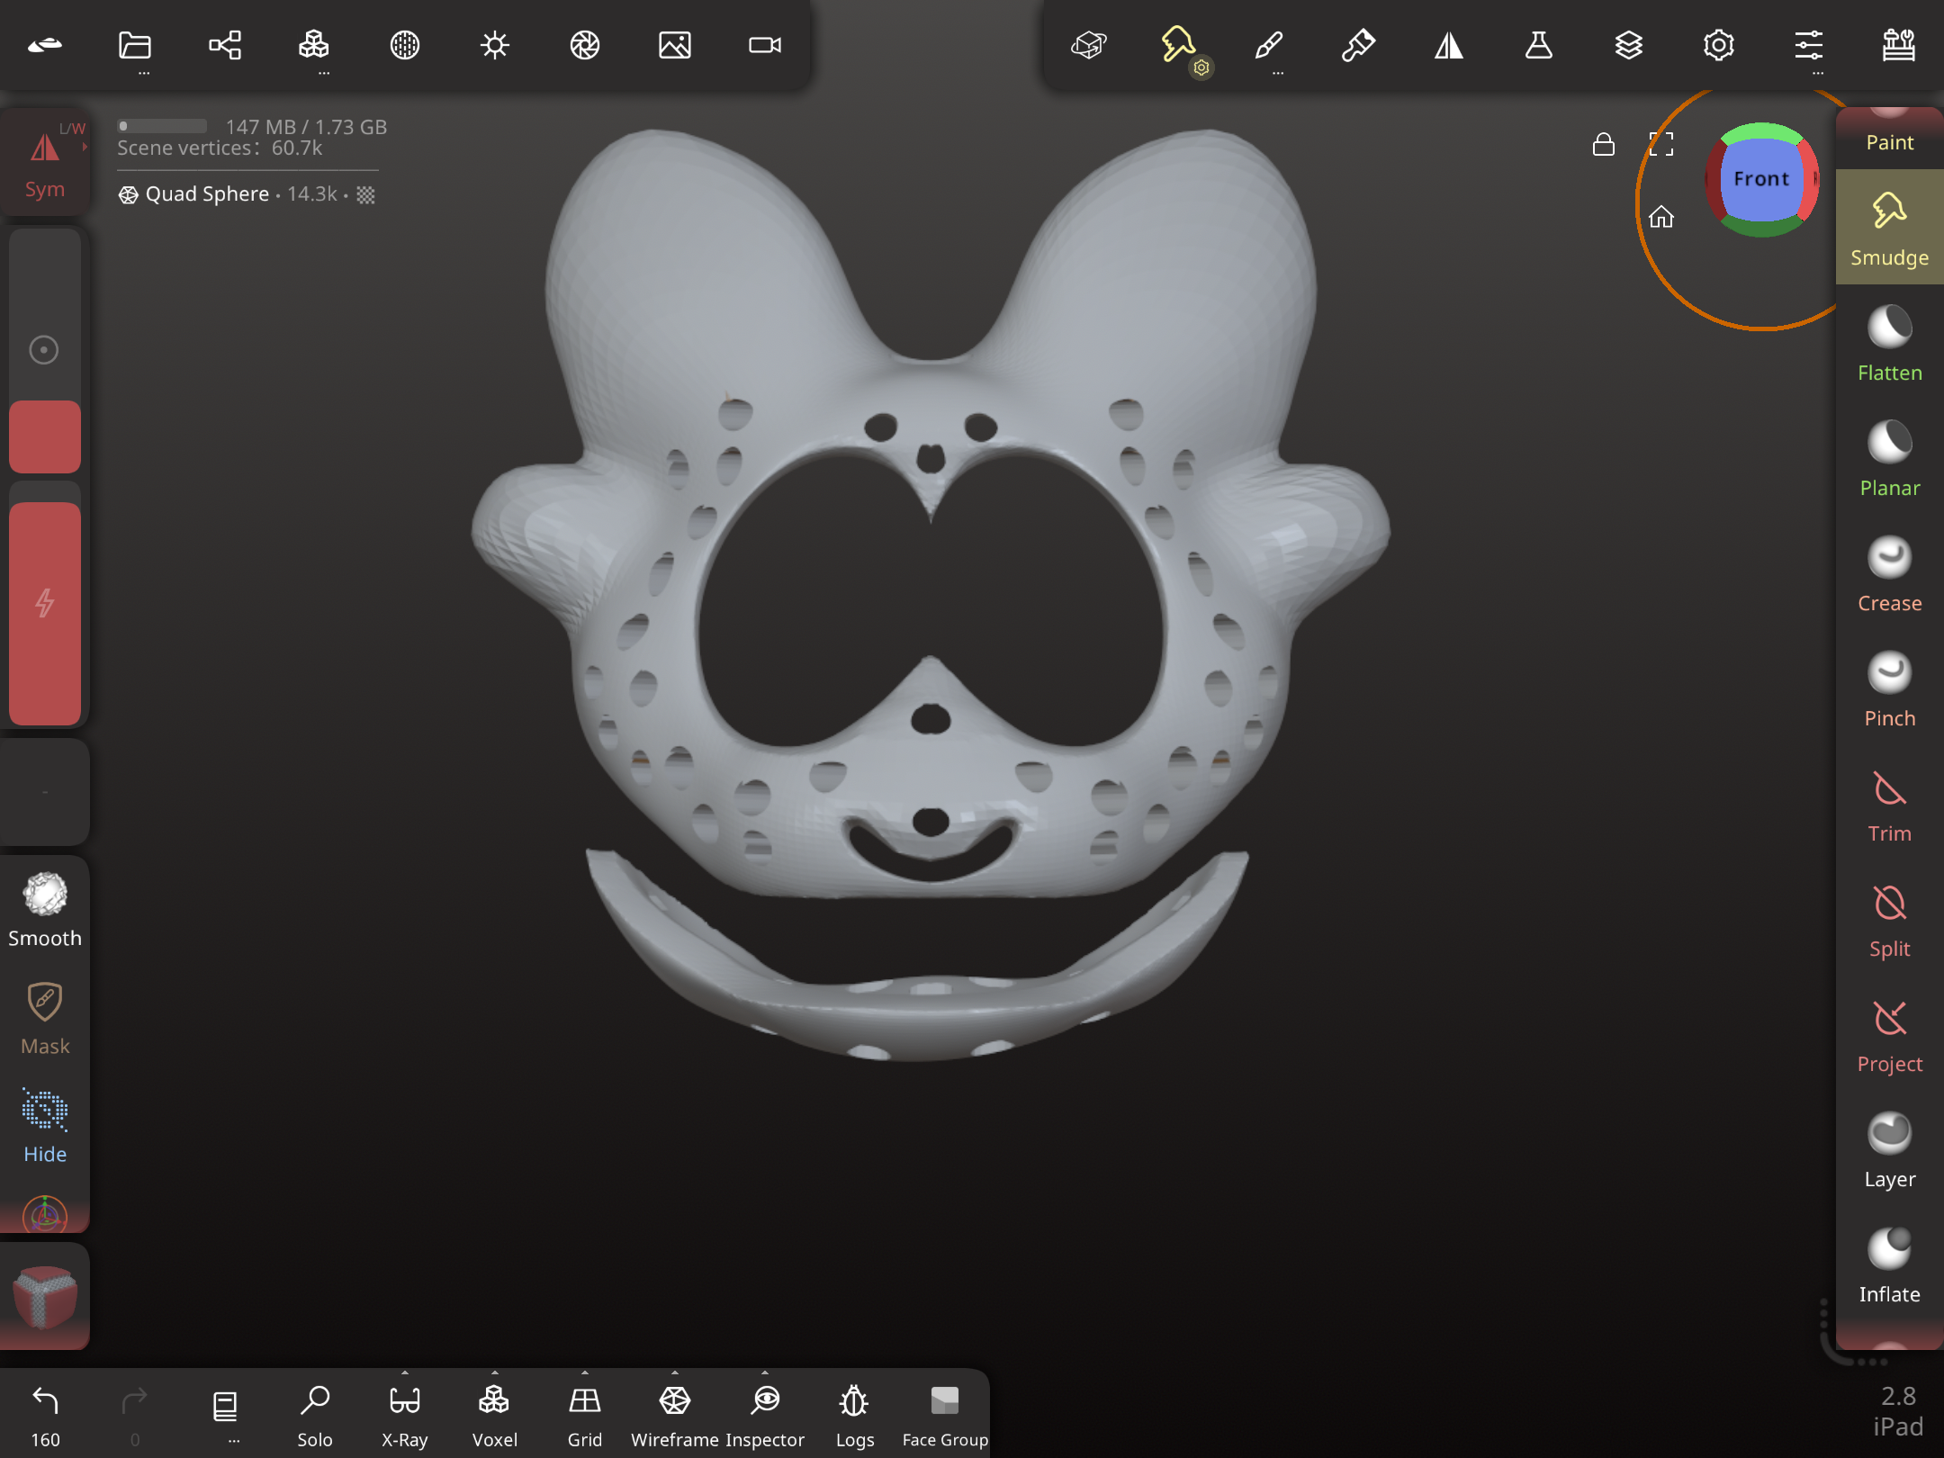Open the Nomad logo About menu
This screenshot has height=1458, width=1944.
[45, 45]
